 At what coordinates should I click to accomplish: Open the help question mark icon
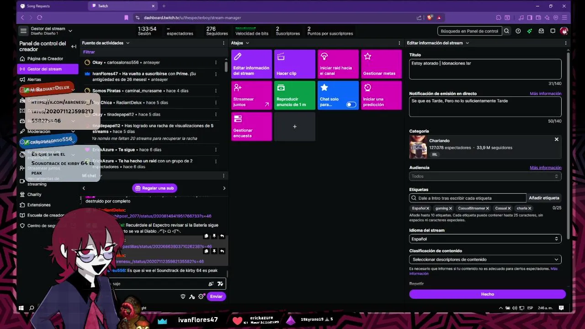click(518, 31)
